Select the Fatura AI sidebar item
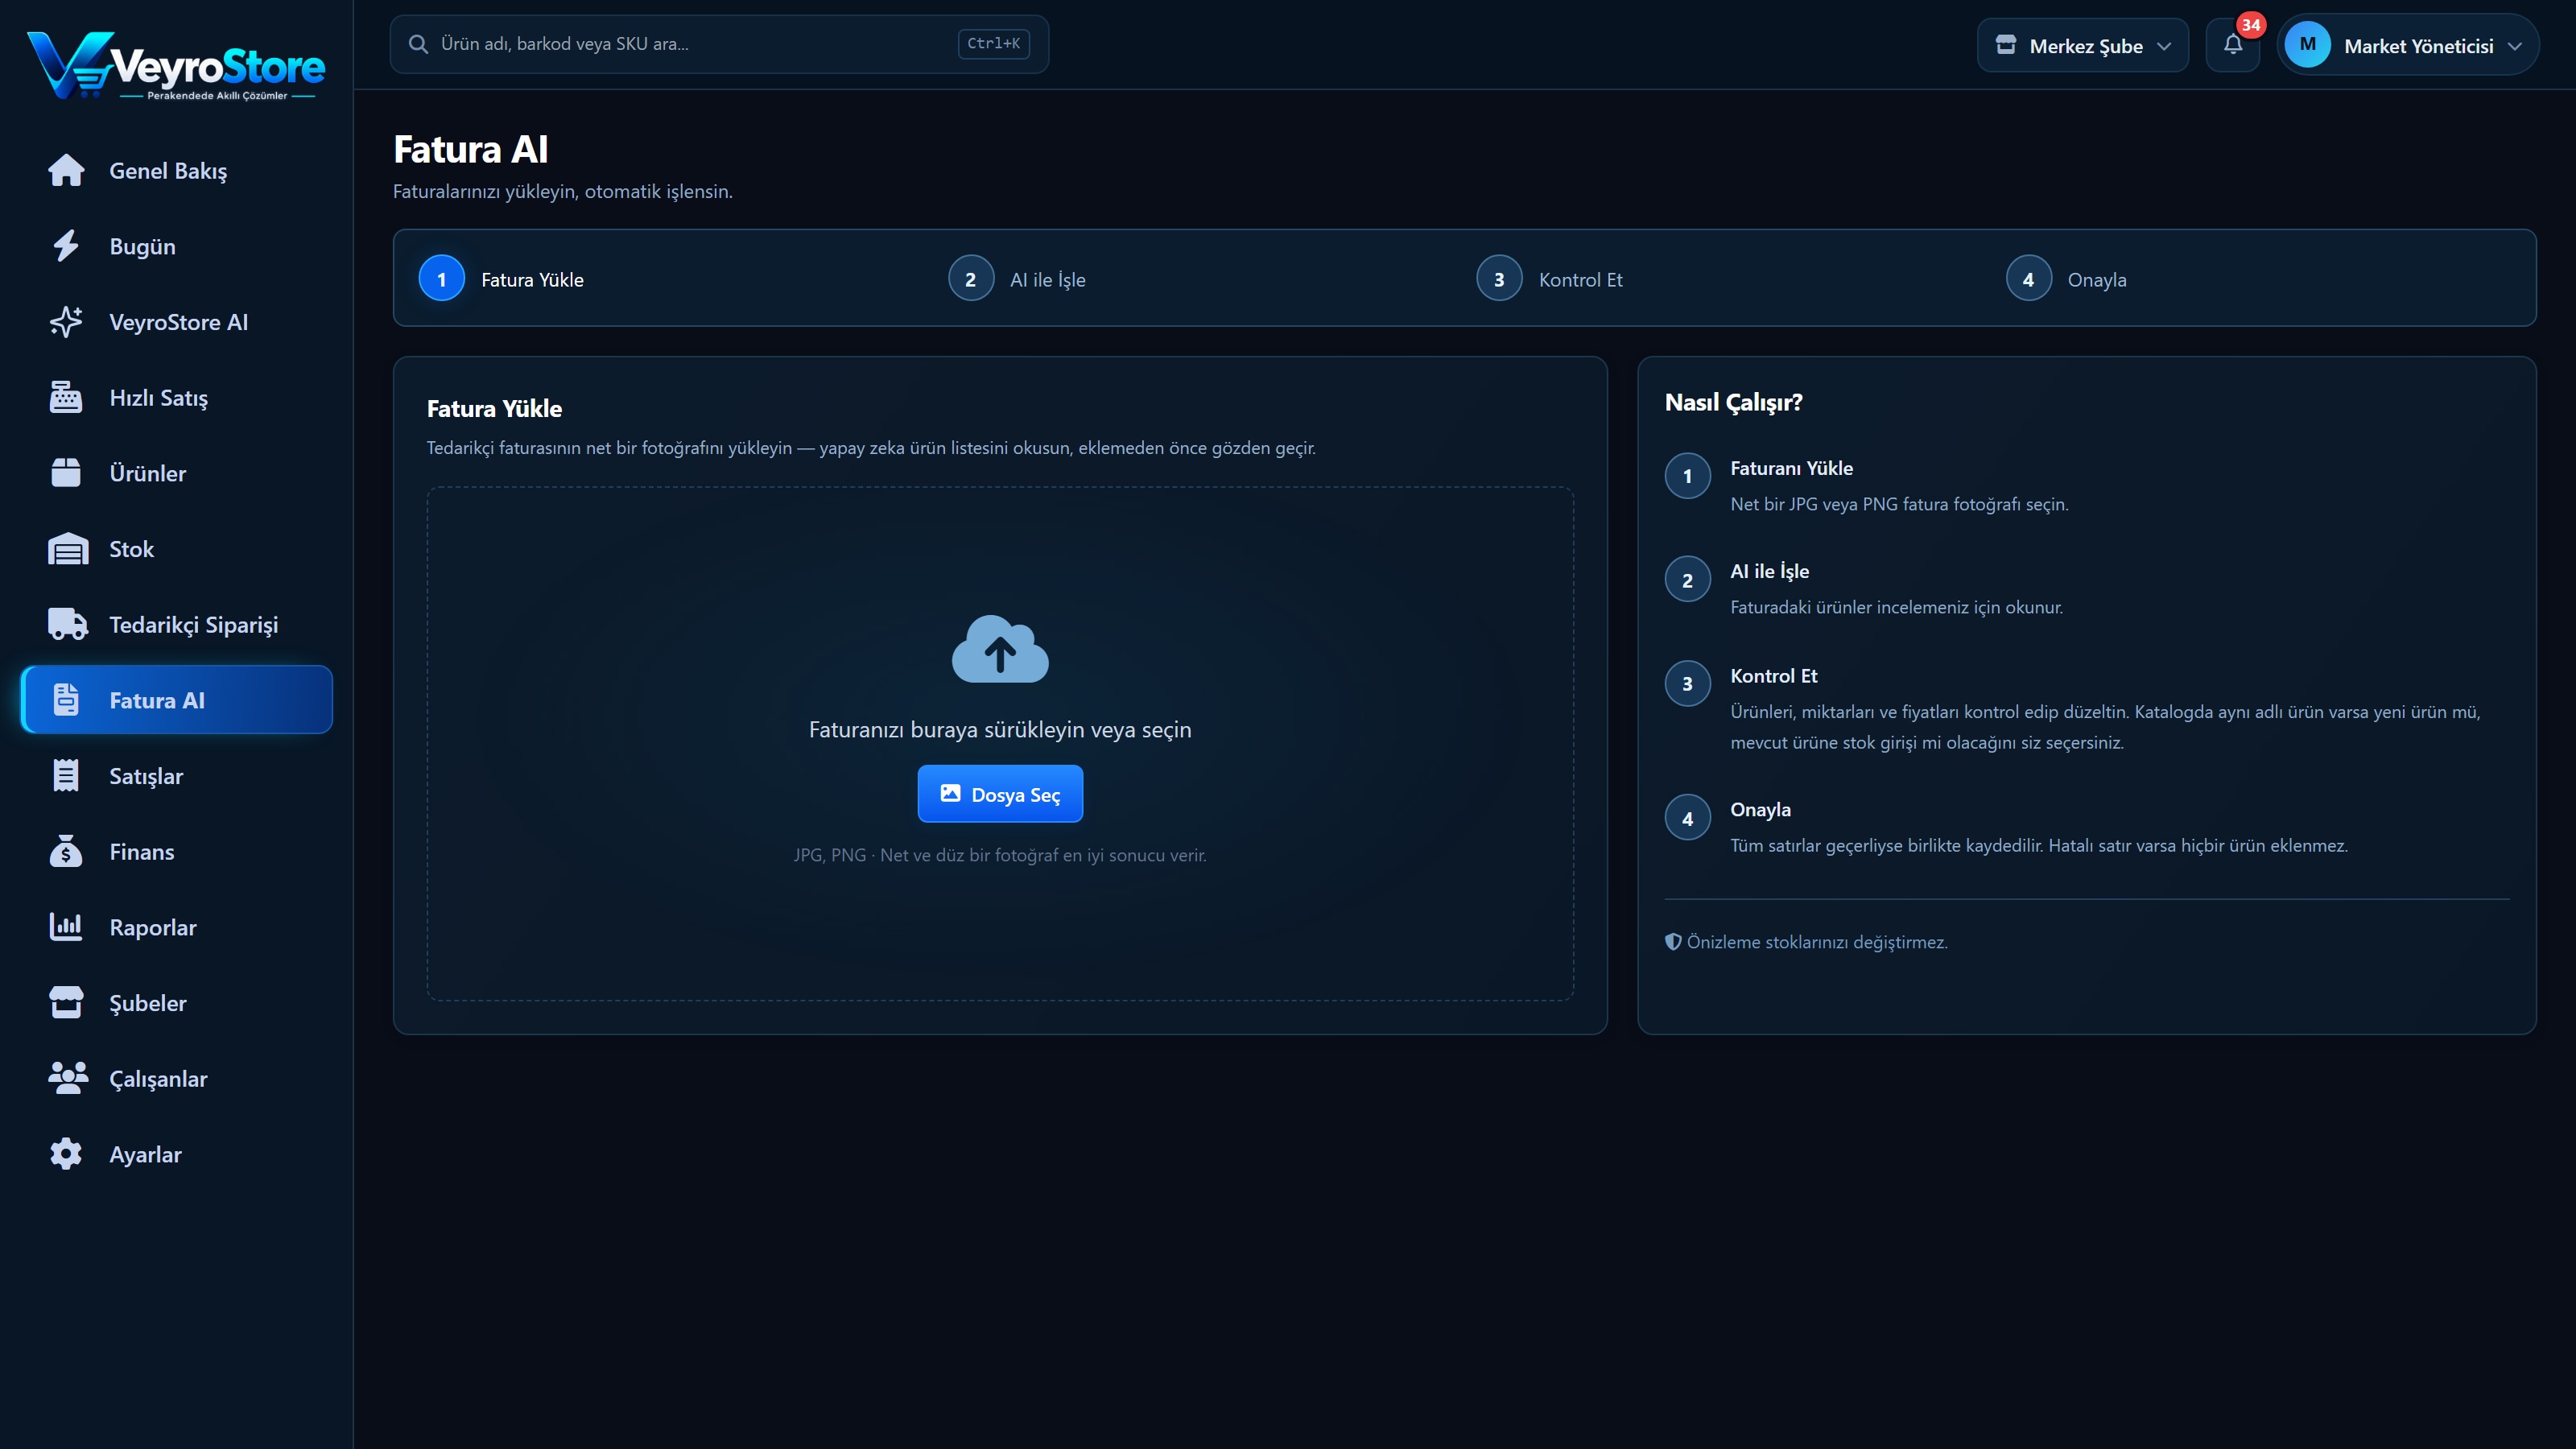The height and width of the screenshot is (1449, 2576). click(177, 700)
